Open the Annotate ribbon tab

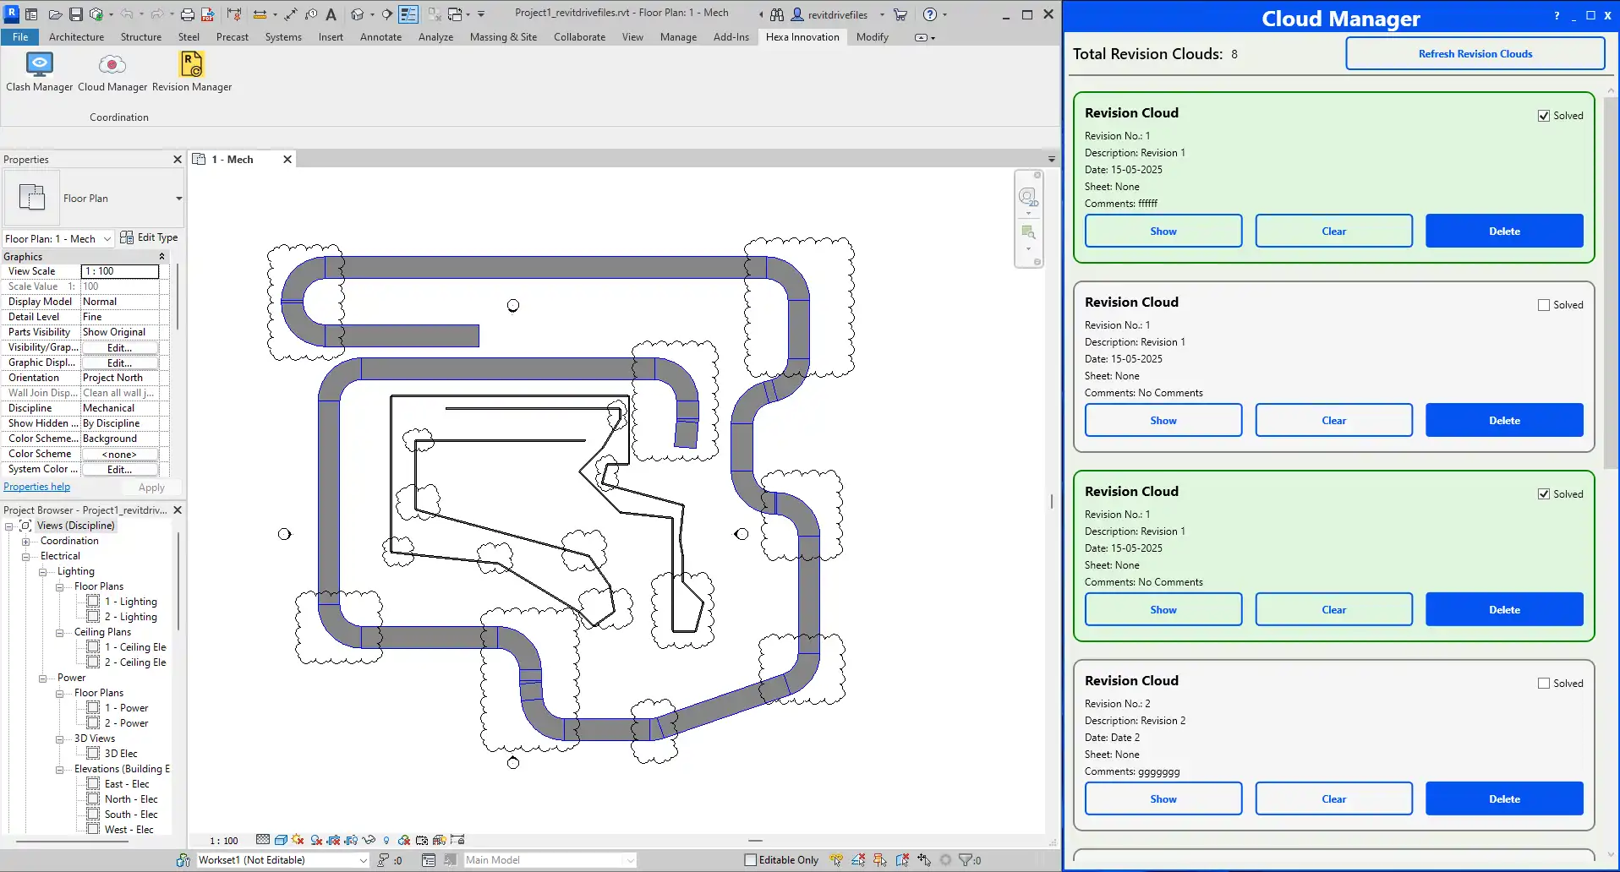point(380,37)
